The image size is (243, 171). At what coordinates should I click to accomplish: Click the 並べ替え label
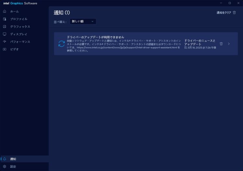point(60,22)
